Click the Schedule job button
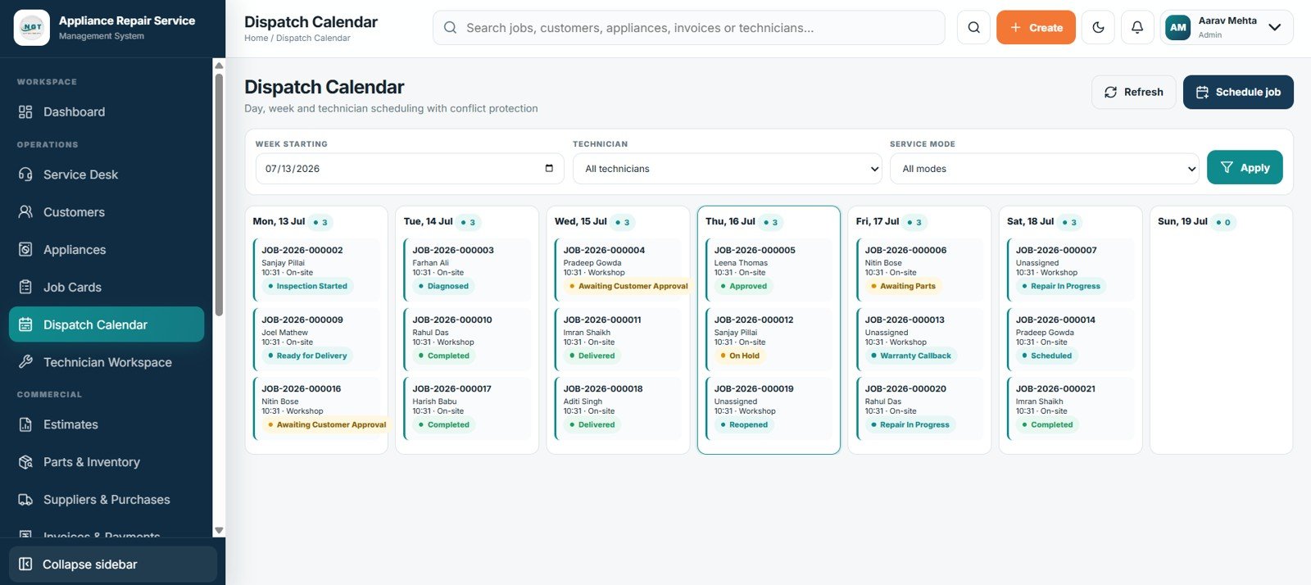The image size is (1311, 585). [1238, 92]
